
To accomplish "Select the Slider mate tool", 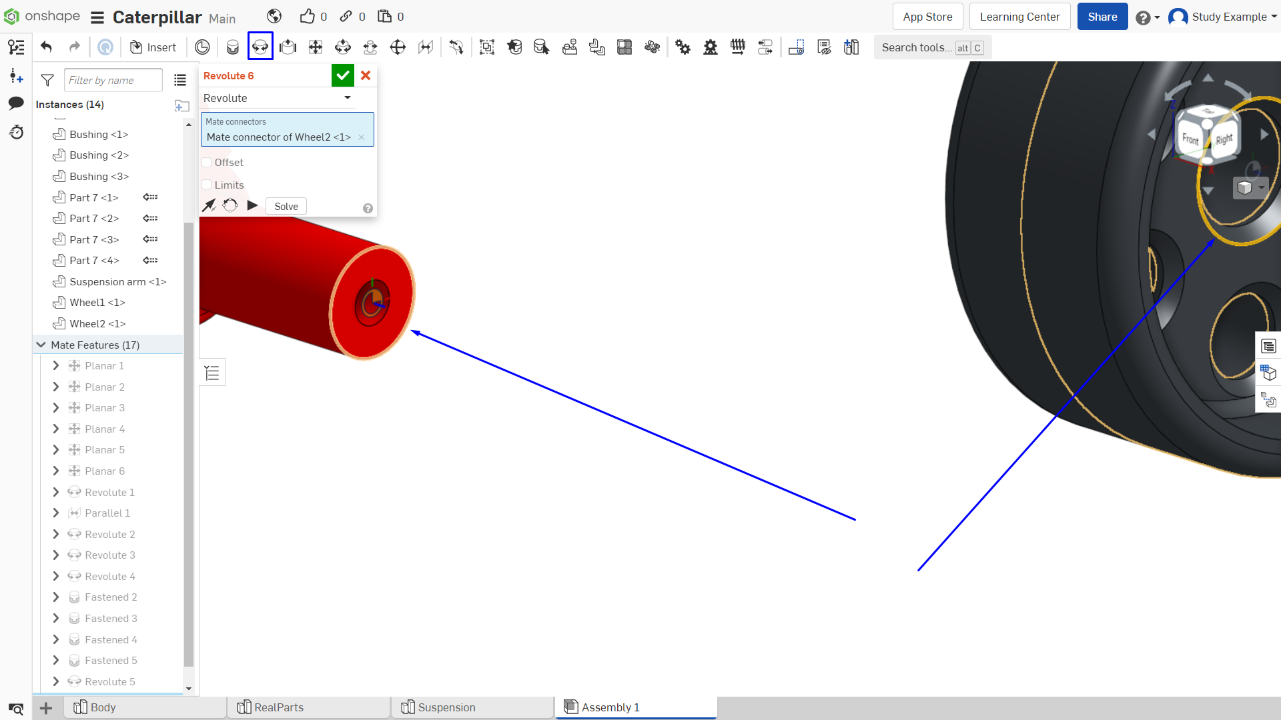I will point(288,47).
